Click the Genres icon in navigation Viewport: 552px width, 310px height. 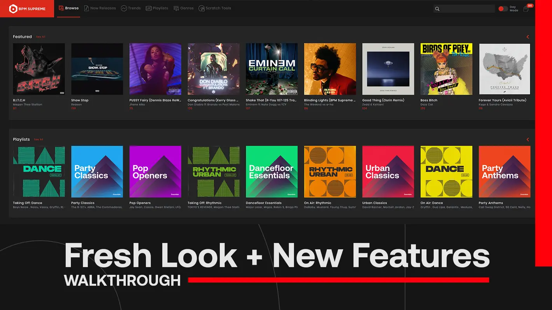point(176,8)
